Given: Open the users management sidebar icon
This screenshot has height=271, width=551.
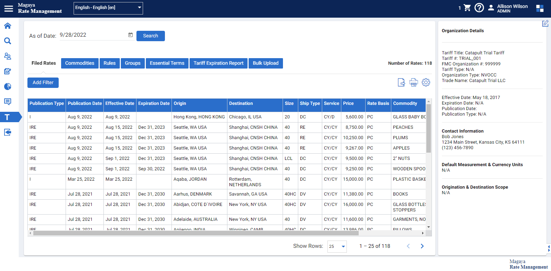Looking at the screenshot, I should click(8, 56).
